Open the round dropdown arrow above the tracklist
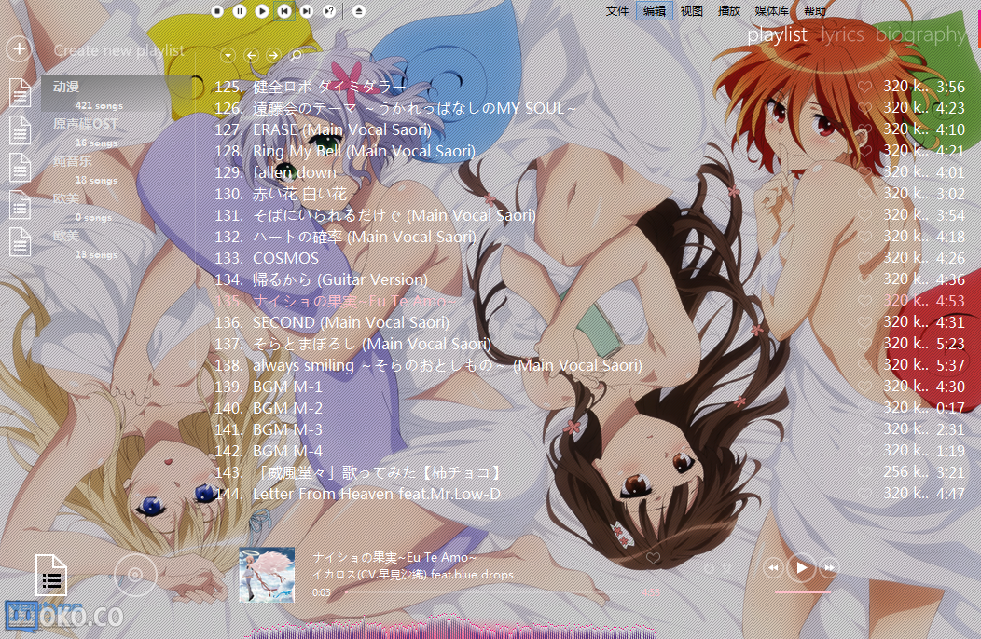 (228, 56)
